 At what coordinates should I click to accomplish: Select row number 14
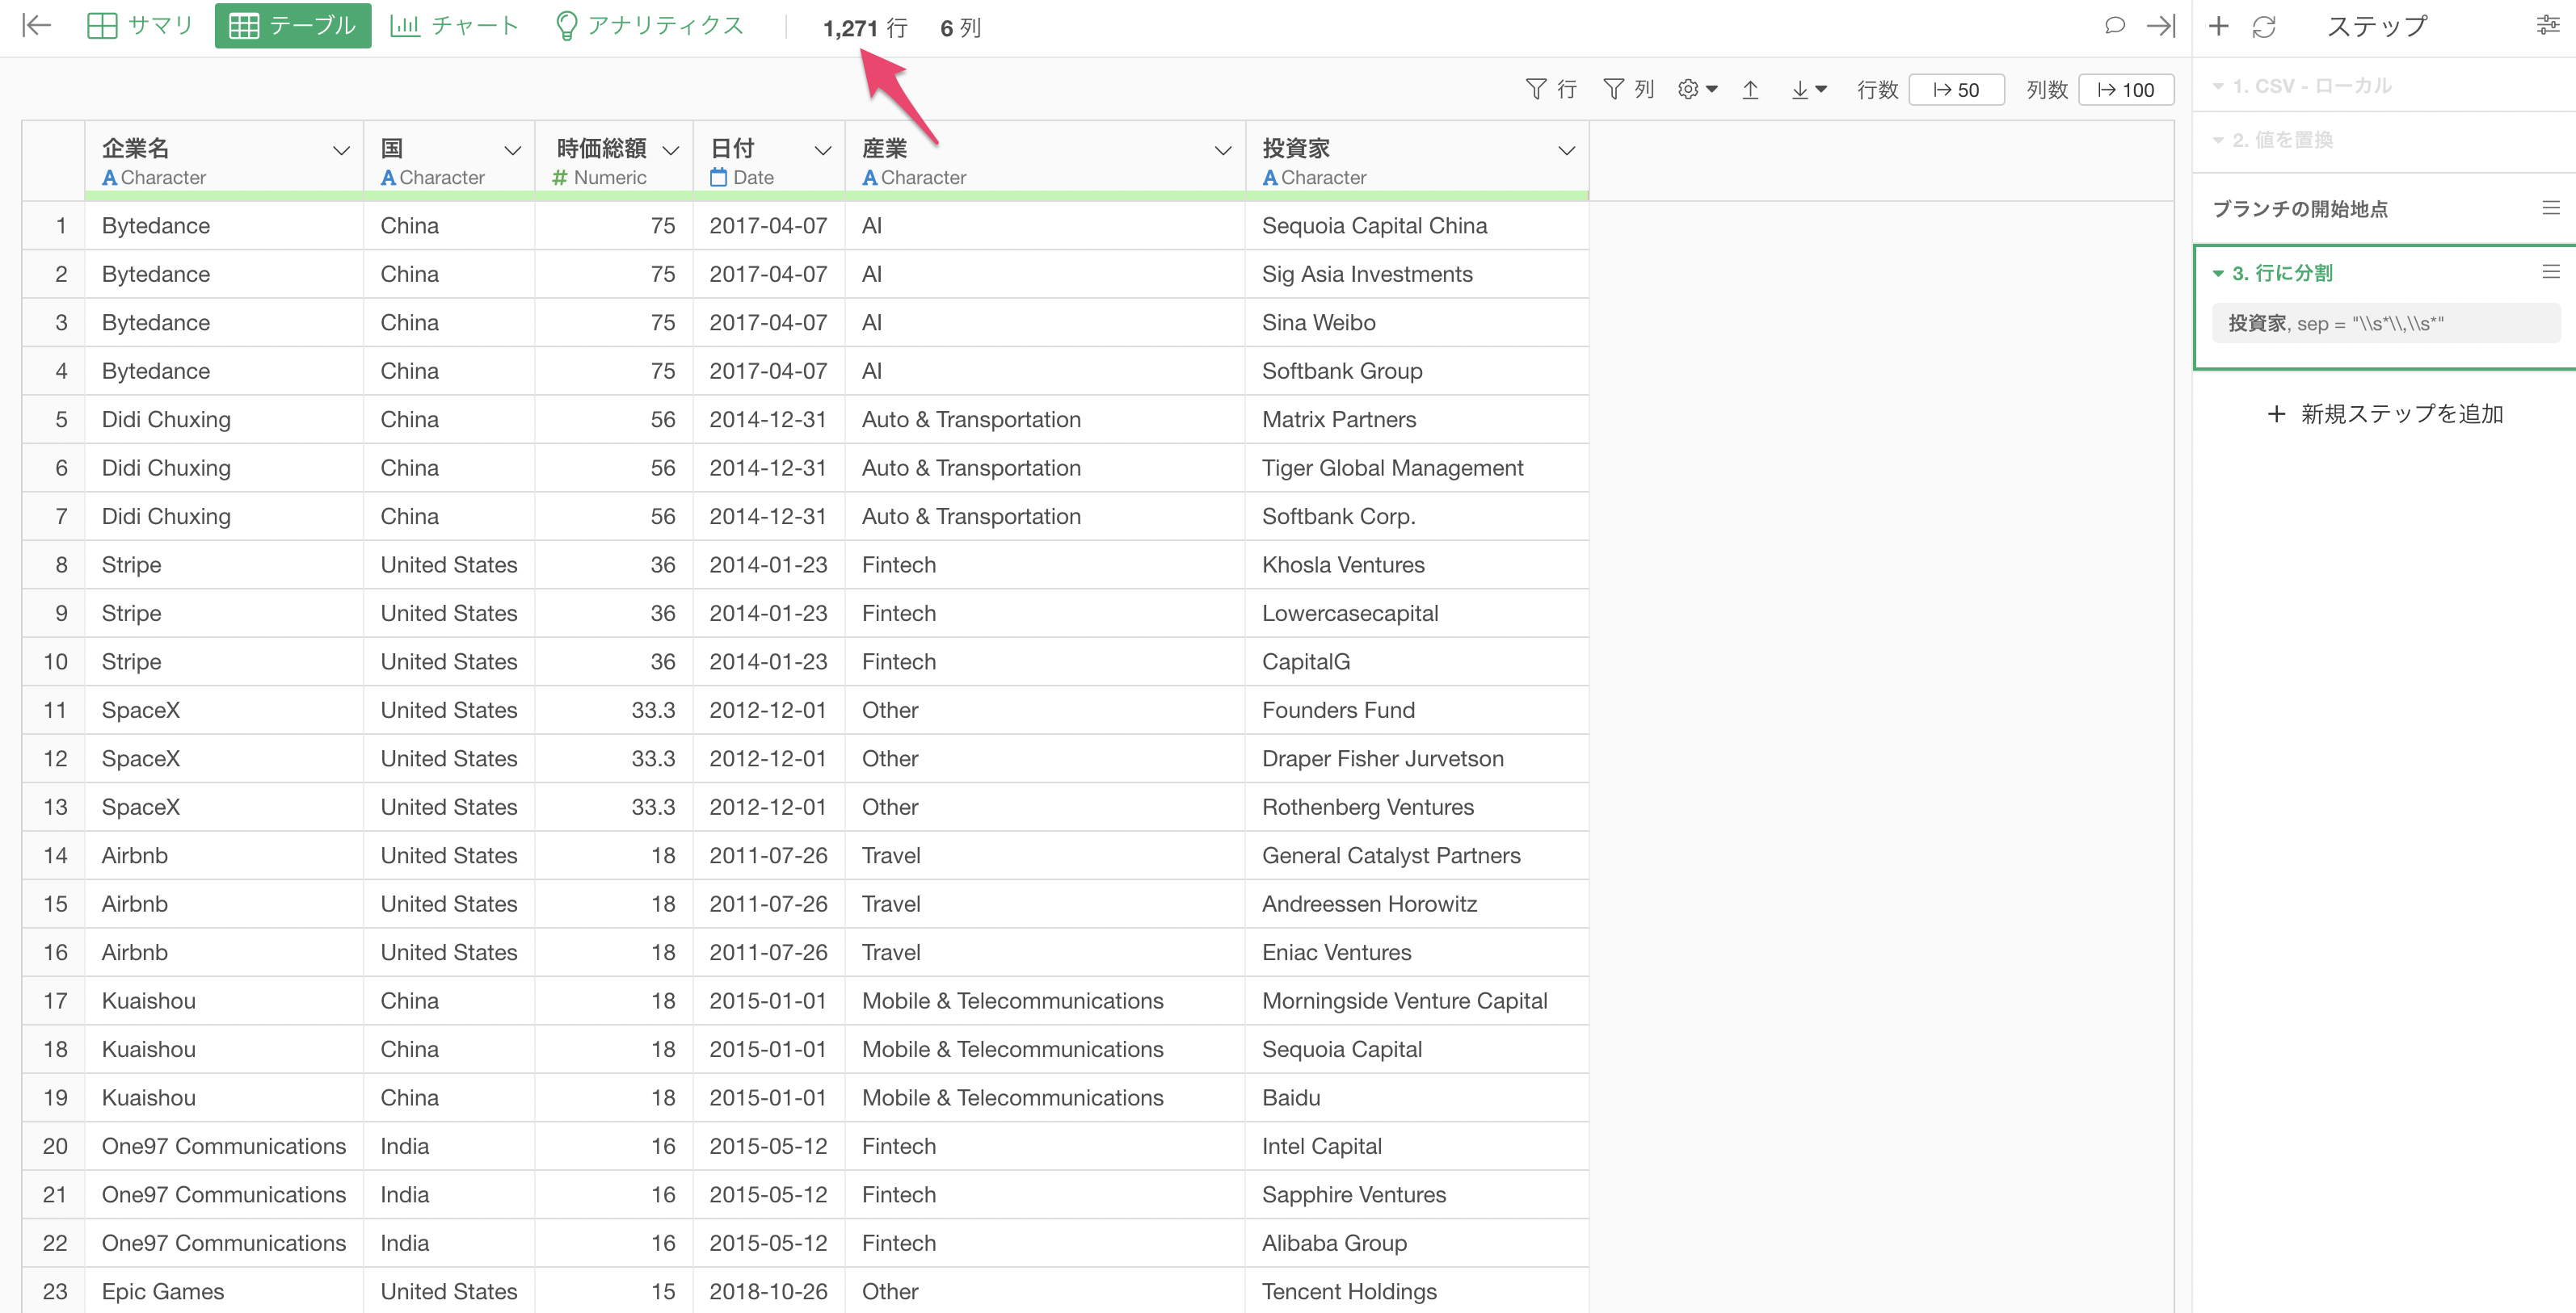(54, 855)
